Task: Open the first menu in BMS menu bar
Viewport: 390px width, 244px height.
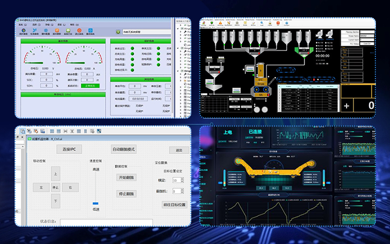Action: coord(24,24)
